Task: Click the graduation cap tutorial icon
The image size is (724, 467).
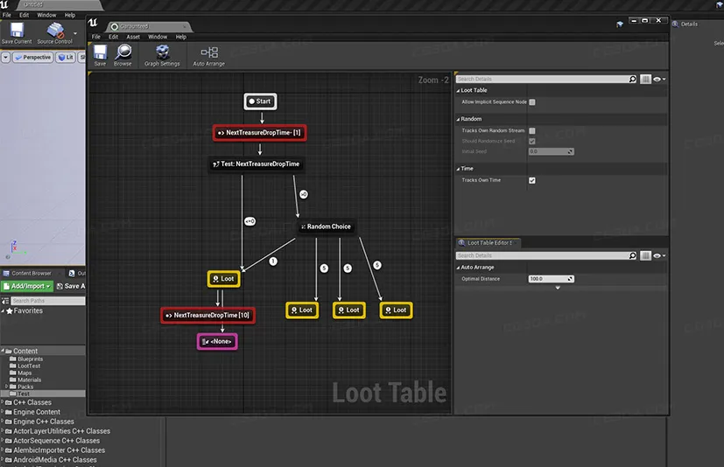Action: (620, 24)
